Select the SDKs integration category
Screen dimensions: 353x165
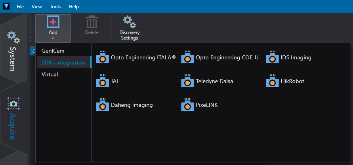(x=63, y=63)
